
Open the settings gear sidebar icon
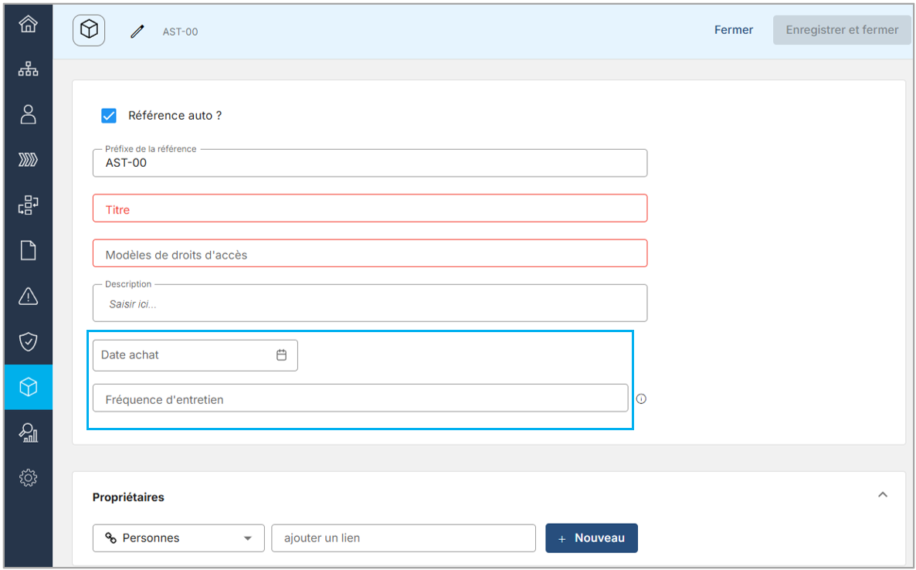click(x=29, y=478)
